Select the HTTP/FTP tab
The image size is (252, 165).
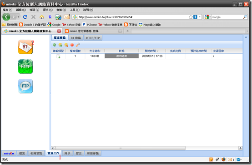click(93, 38)
